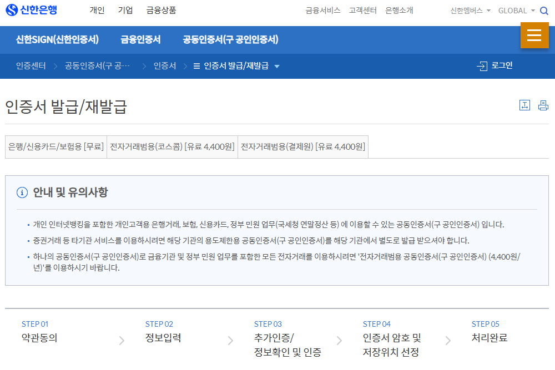555x370 pixels.
Task: Select 신한SIGN(신한인증서) navigation item
Action: [x=57, y=39]
